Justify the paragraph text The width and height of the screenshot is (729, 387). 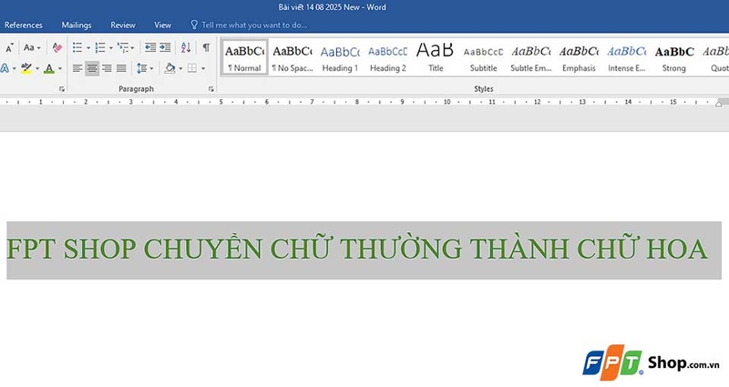121,68
